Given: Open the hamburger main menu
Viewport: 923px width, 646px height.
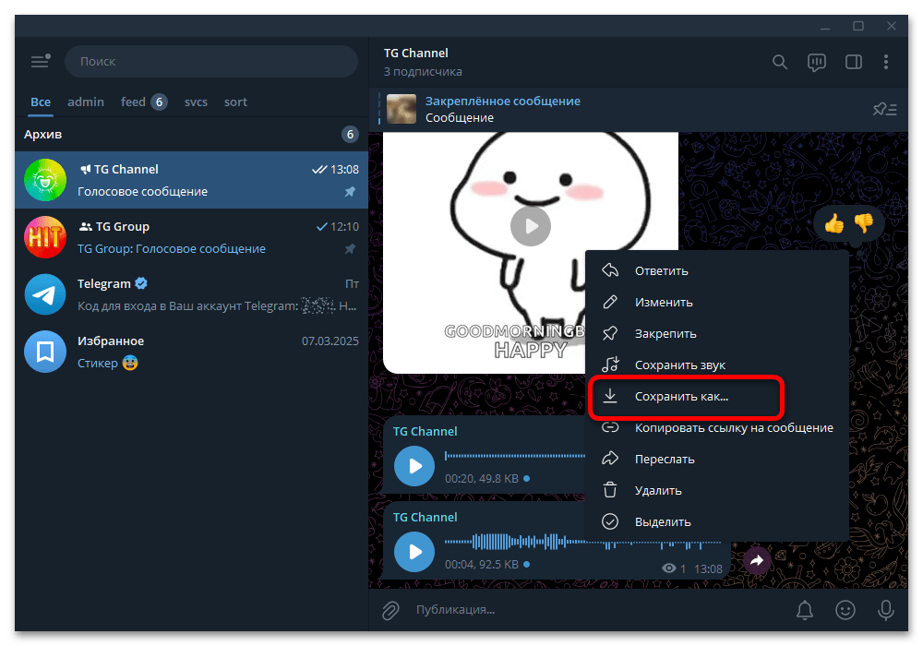Looking at the screenshot, I should click(40, 61).
